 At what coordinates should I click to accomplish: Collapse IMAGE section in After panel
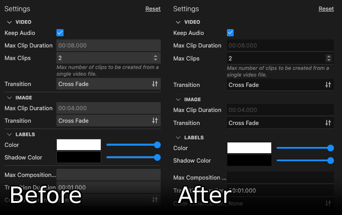tap(178, 99)
